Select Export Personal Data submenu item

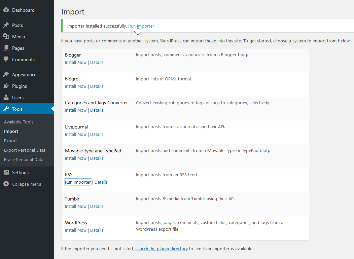[x=25, y=150]
